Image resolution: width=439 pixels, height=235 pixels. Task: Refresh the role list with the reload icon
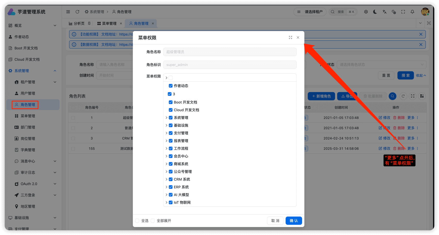coord(403,96)
